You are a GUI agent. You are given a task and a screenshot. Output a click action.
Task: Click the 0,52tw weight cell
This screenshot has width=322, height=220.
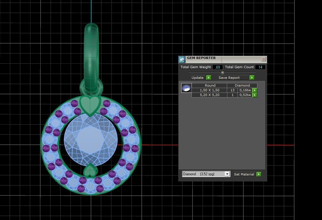245,95
